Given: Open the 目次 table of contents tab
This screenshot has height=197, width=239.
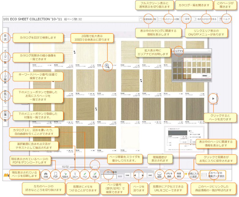Looking at the screenshot, I should pyautogui.click(x=5, y=37).
